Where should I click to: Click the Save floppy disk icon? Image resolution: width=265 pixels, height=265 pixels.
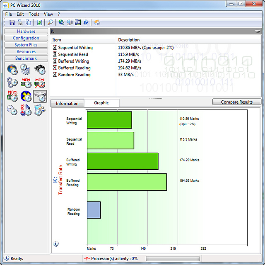coord(12,22)
